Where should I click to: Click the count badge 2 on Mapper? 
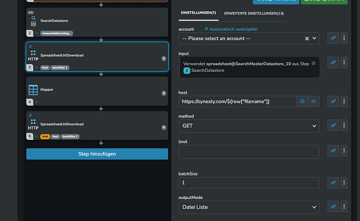164,93
